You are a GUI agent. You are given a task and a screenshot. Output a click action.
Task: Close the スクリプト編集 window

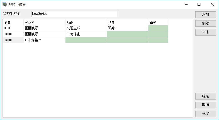pyautogui.click(x=212, y=4)
